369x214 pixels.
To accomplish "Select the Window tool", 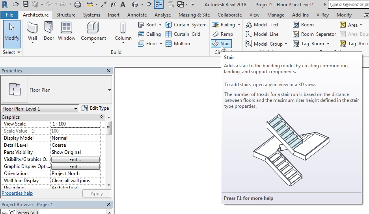I will (67, 31).
